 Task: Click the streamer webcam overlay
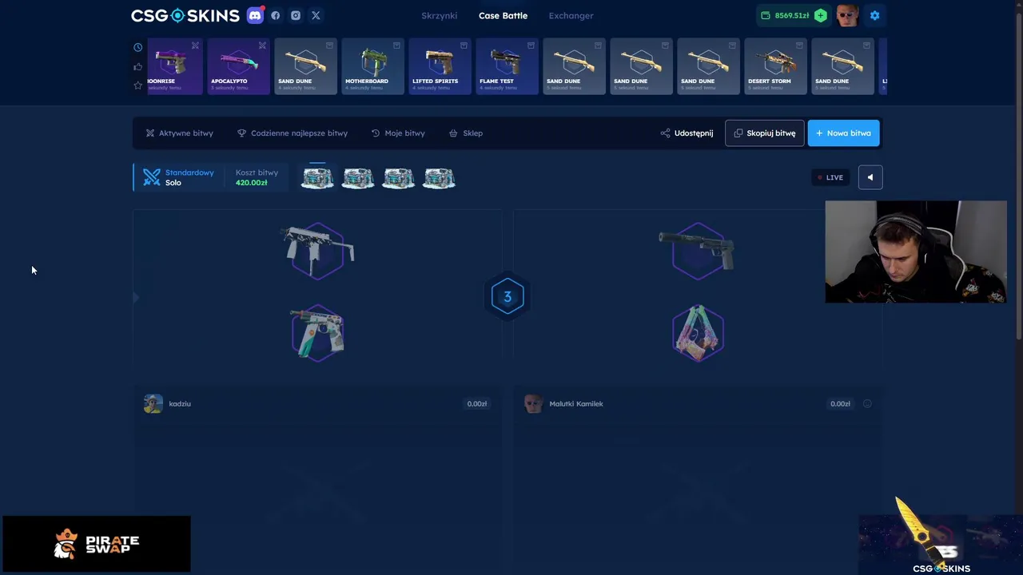pos(916,252)
